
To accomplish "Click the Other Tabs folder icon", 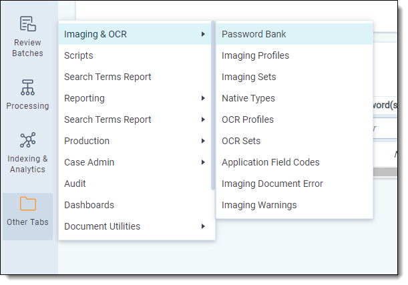I will (27, 204).
